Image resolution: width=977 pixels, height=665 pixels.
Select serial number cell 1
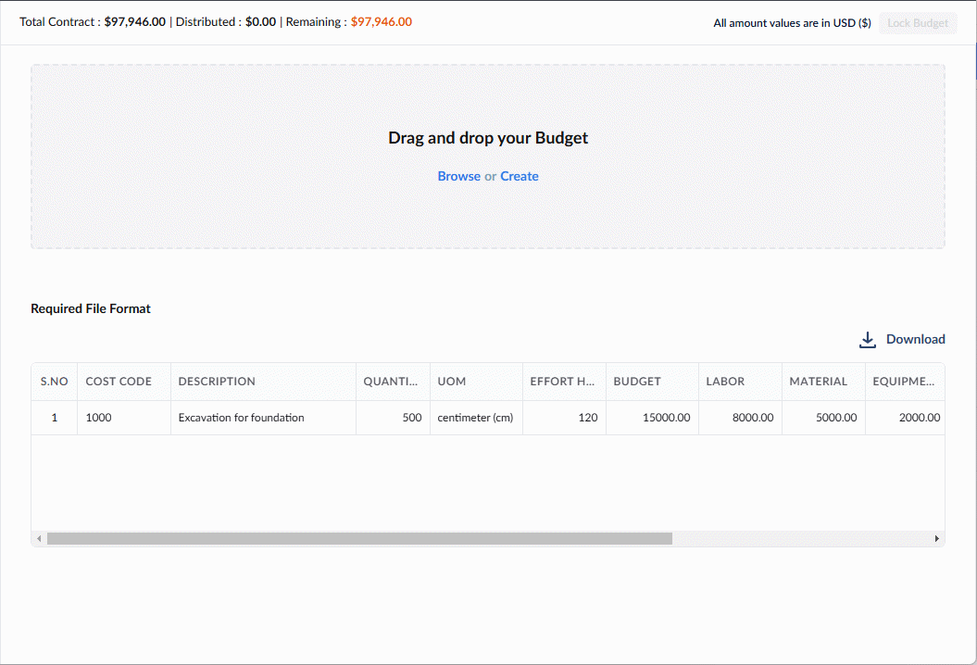[55, 418]
